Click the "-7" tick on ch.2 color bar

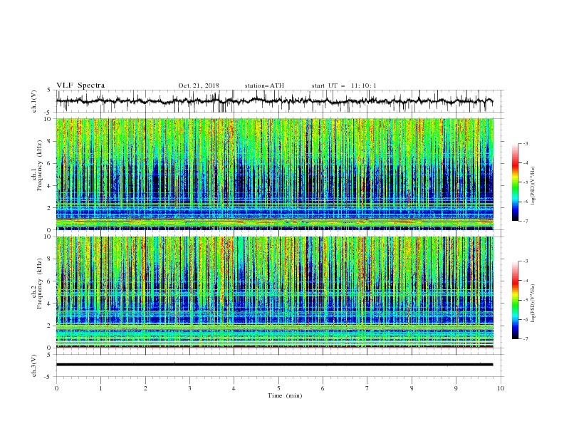(525, 339)
